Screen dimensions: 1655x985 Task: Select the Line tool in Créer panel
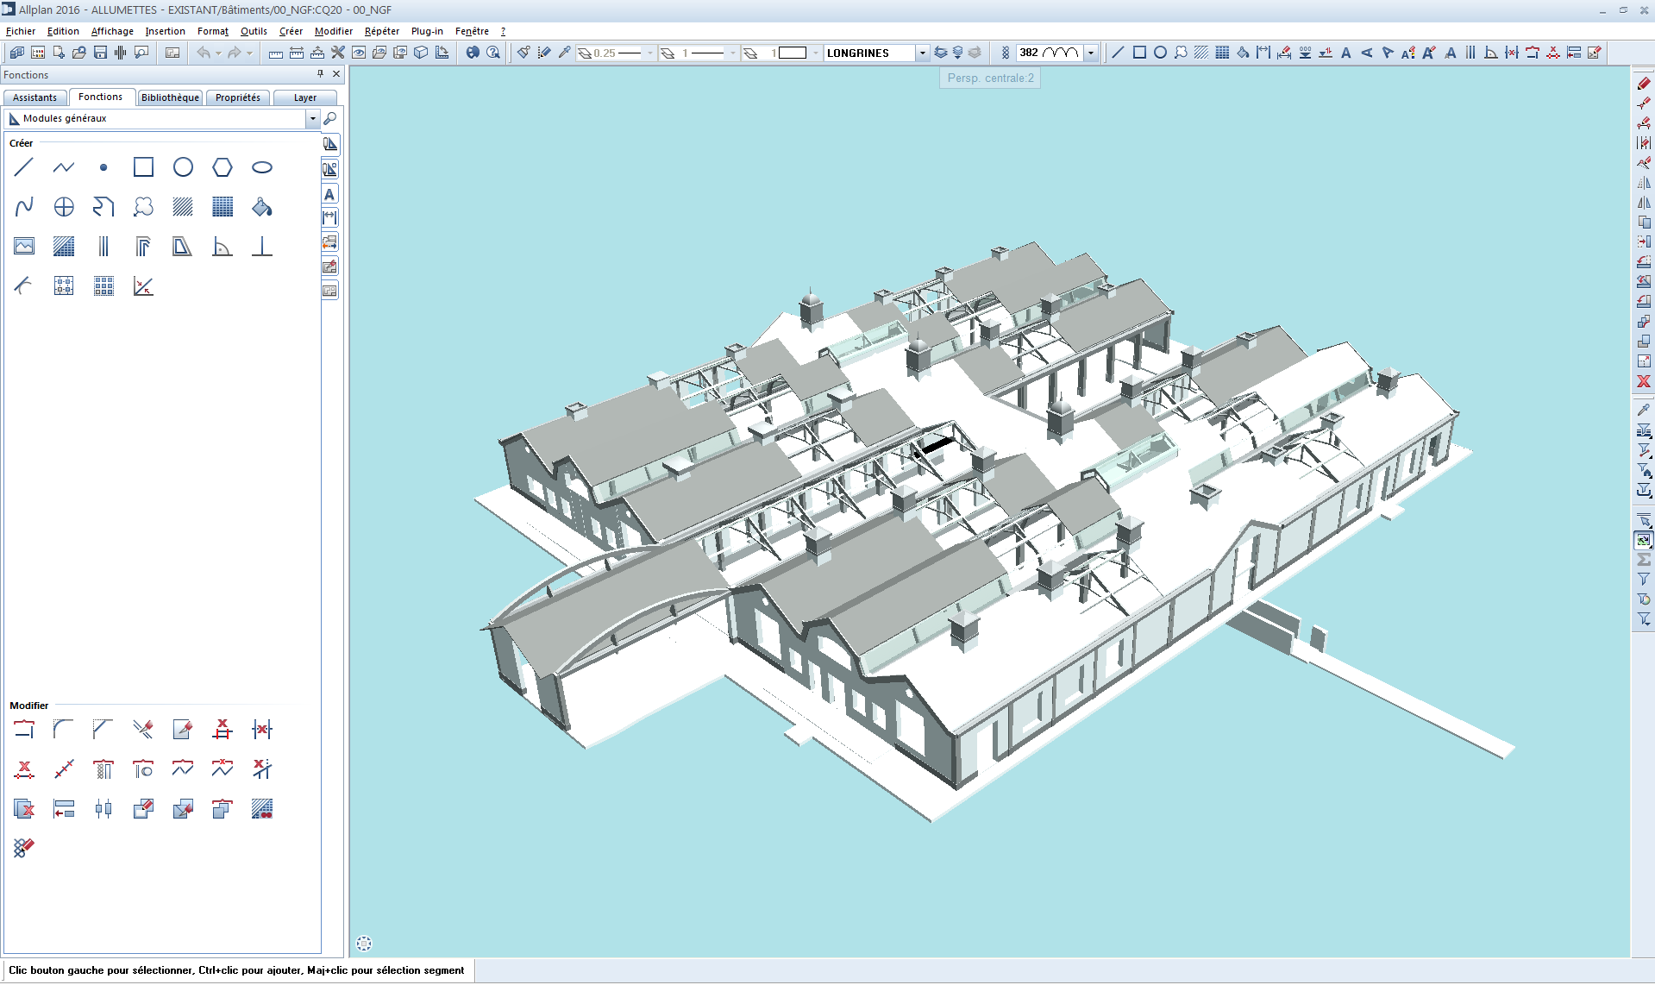(24, 167)
